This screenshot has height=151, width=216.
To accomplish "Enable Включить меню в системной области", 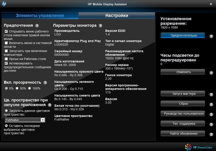I will [x=6, y=43].
